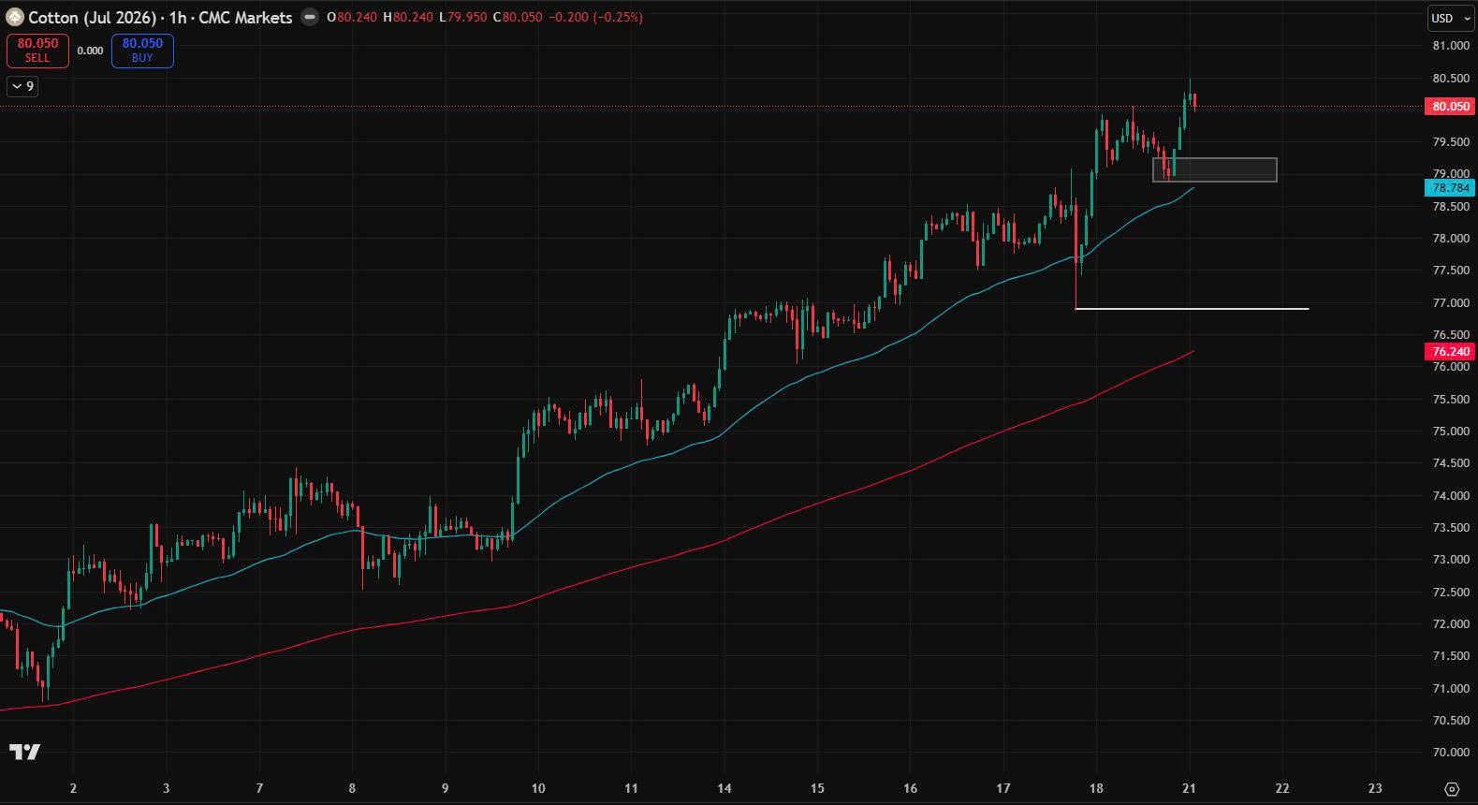Open the USD currency dropdown
Screen dimensions: 1478x805
pos(1449,18)
